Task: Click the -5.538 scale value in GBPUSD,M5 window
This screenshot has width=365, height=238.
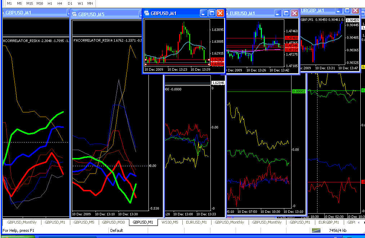Action: [154, 208]
